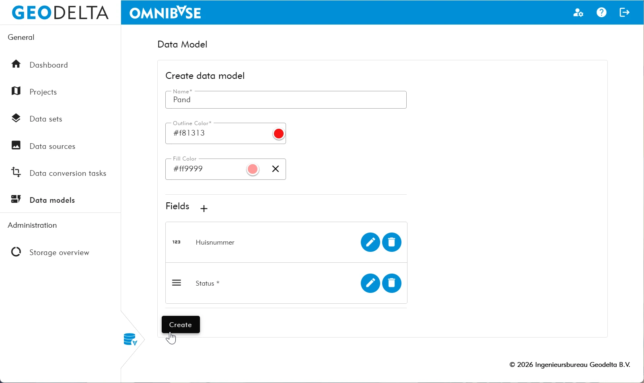Click the logout icon in header
Screen dimensions: 644x383
click(624, 12)
